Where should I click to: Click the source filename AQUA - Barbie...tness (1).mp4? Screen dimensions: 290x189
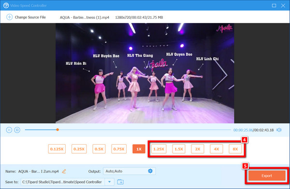(x=84, y=17)
